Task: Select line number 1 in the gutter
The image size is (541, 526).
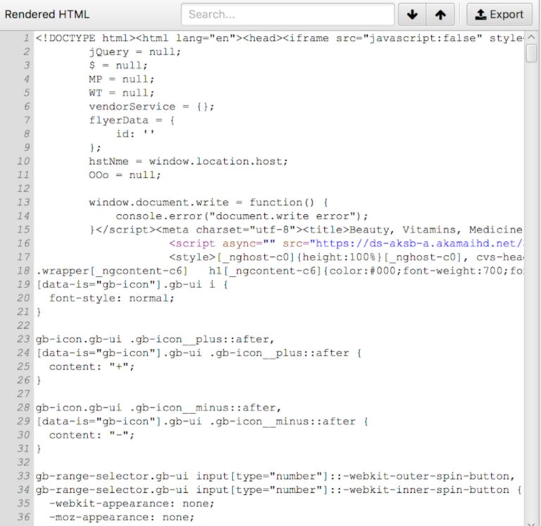Action: (x=26, y=38)
